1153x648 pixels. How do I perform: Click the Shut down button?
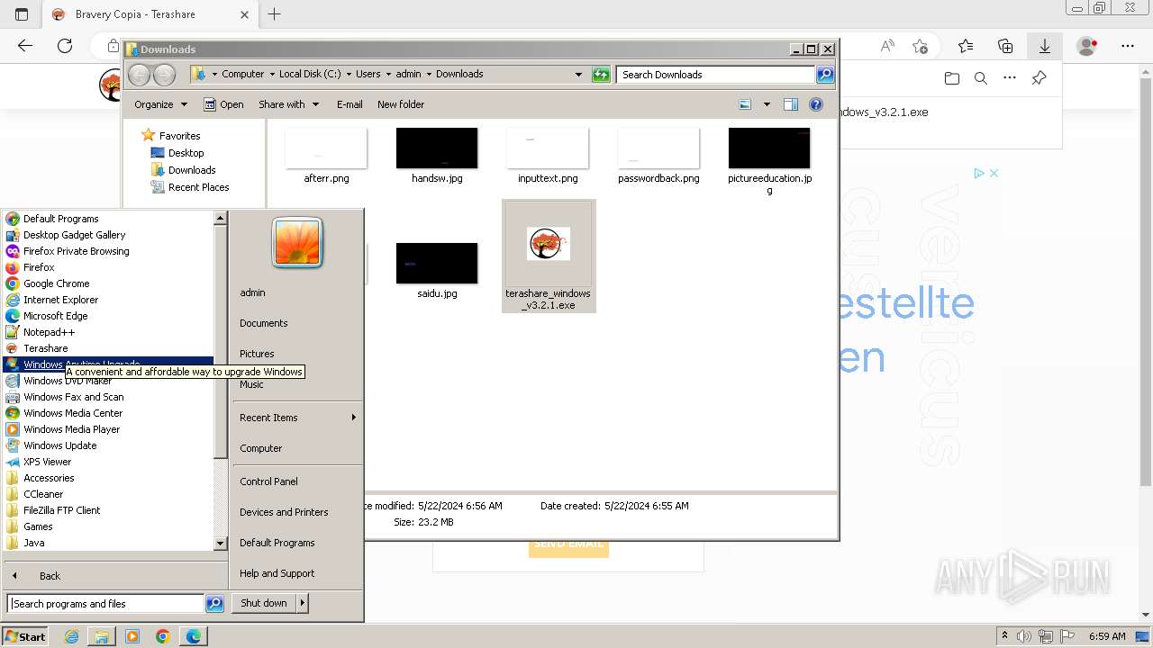coord(264,603)
